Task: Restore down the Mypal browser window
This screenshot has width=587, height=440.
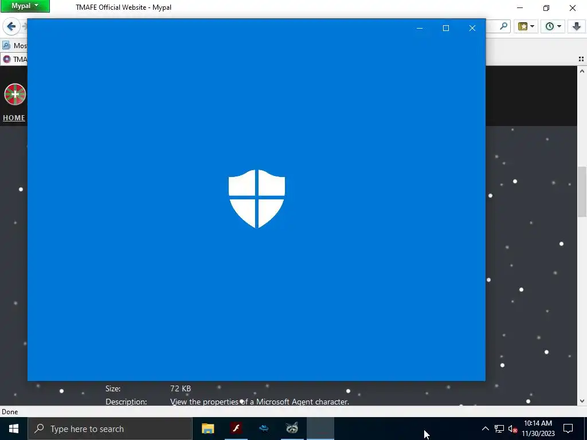Action: (x=546, y=7)
